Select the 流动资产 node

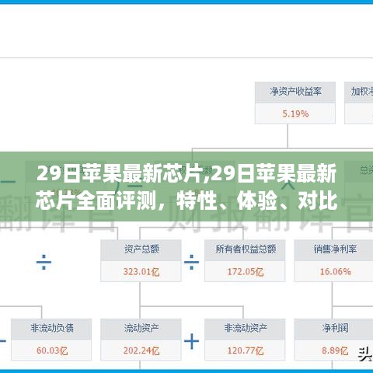click(141, 340)
